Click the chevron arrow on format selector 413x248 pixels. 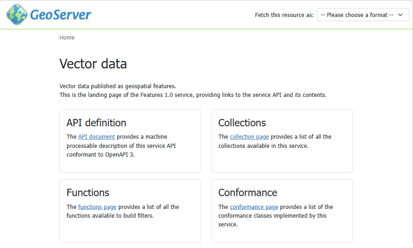[401, 15]
